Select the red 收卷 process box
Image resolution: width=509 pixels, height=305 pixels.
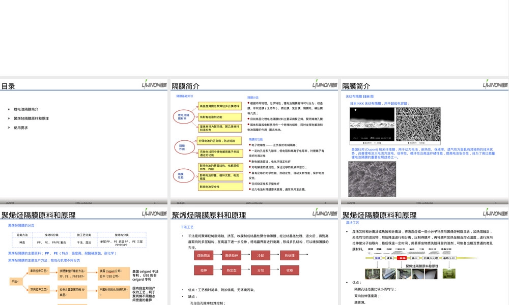290,270
